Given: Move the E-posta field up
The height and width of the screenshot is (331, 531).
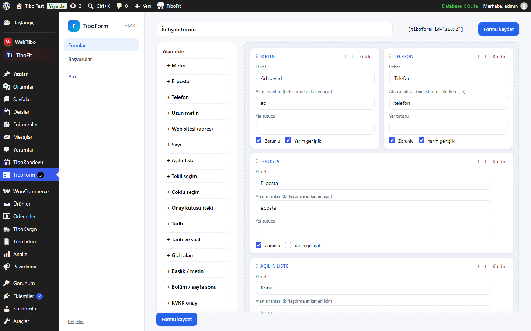Looking at the screenshot, I should (479, 161).
